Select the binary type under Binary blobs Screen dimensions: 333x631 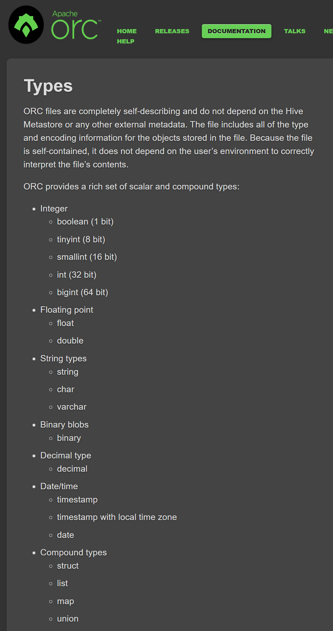(69, 438)
